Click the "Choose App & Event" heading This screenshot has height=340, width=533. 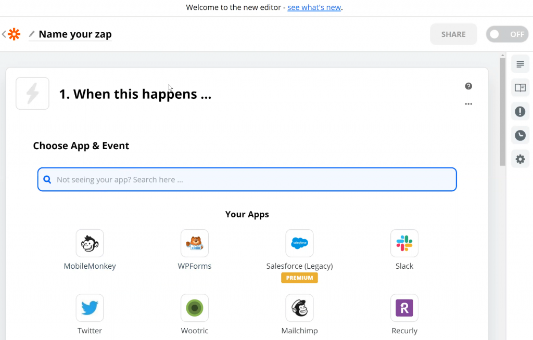click(x=81, y=146)
